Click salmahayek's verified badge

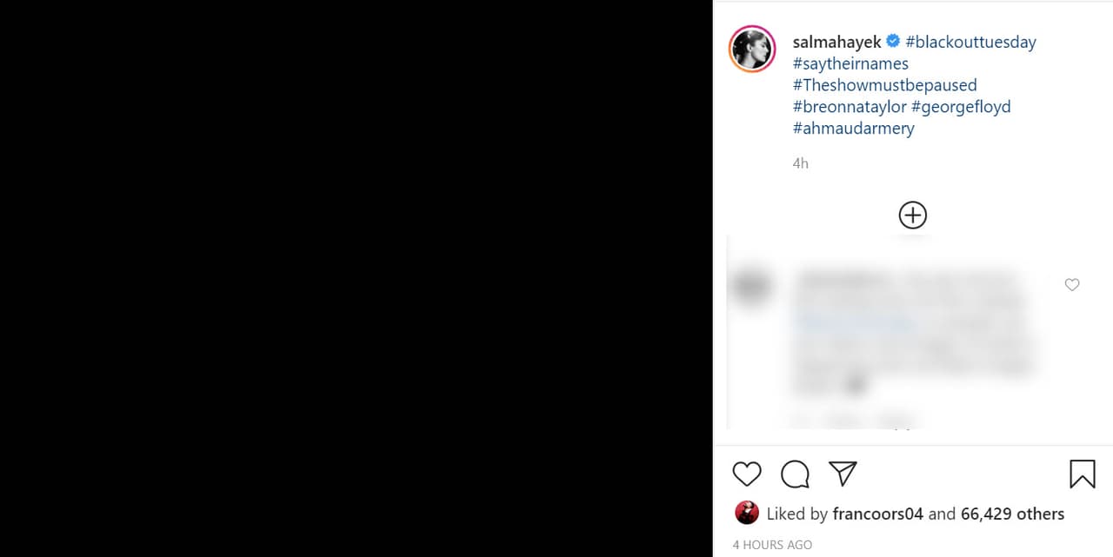point(892,40)
